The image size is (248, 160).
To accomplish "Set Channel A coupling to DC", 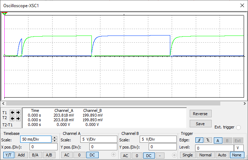I will [x=93, y=155].
